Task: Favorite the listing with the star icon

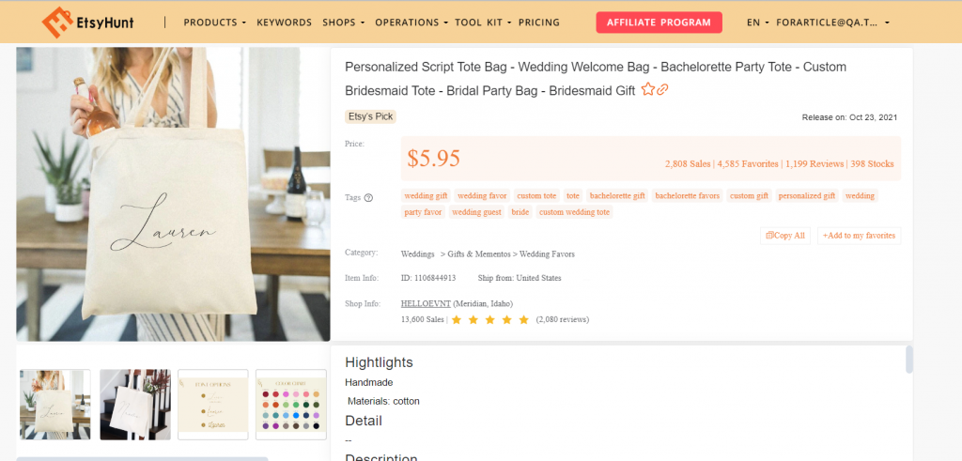Action: click(x=647, y=90)
